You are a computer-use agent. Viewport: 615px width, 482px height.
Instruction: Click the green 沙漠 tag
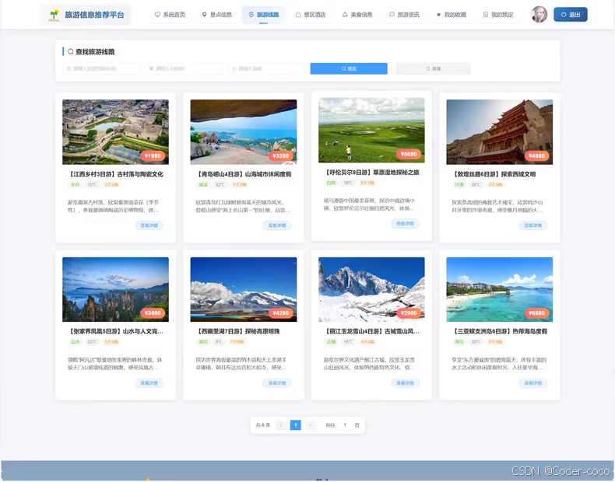pos(459,185)
